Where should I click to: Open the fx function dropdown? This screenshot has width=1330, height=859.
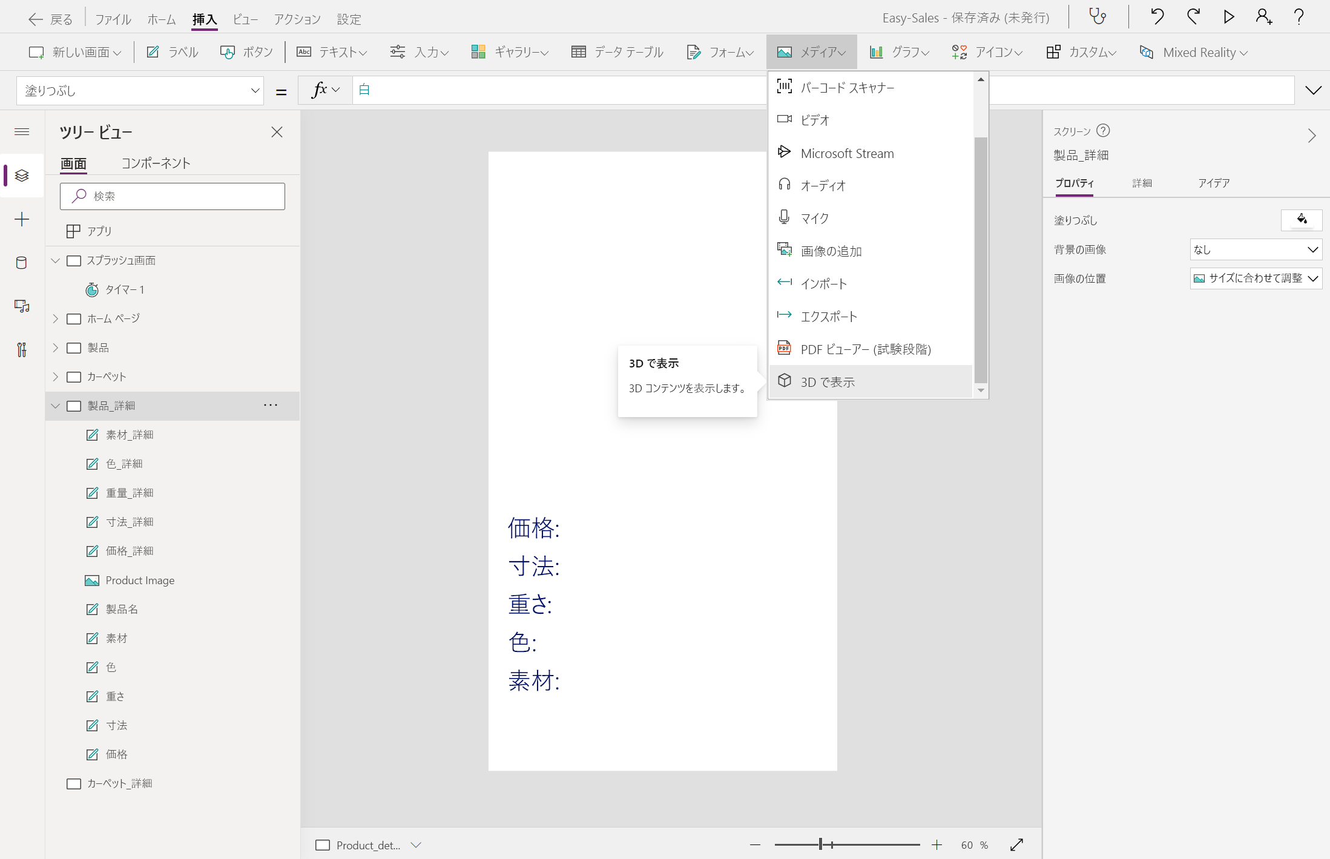click(326, 90)
